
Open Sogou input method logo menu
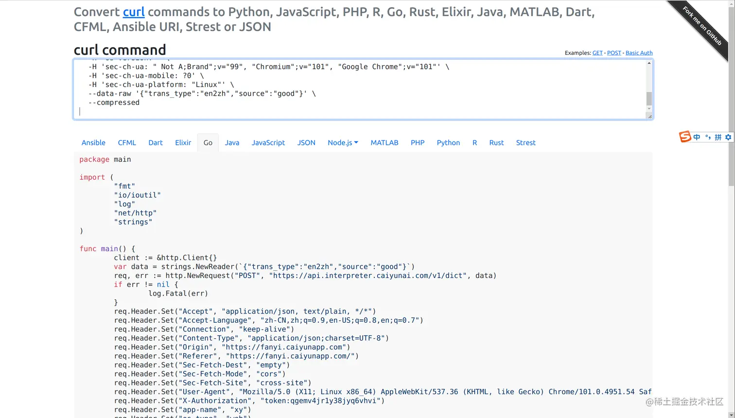[x=685, y=137]
